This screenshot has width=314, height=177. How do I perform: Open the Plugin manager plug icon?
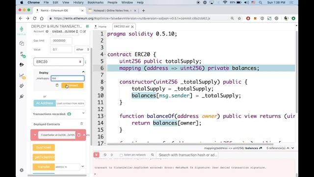(x=22, y=96)
